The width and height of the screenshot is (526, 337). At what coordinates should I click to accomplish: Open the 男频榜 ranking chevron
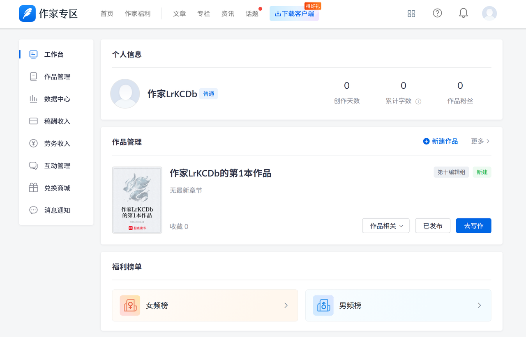[479, 305]
